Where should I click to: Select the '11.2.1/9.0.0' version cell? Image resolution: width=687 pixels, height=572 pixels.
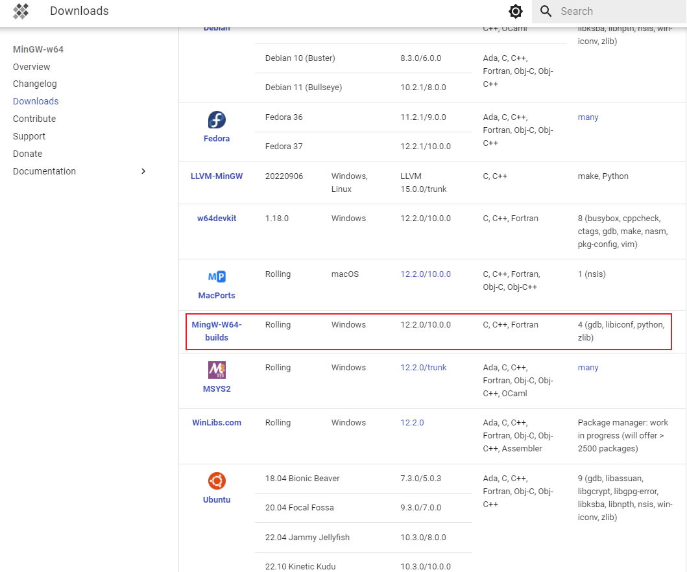pyautogui.click(x=423, y=117)
